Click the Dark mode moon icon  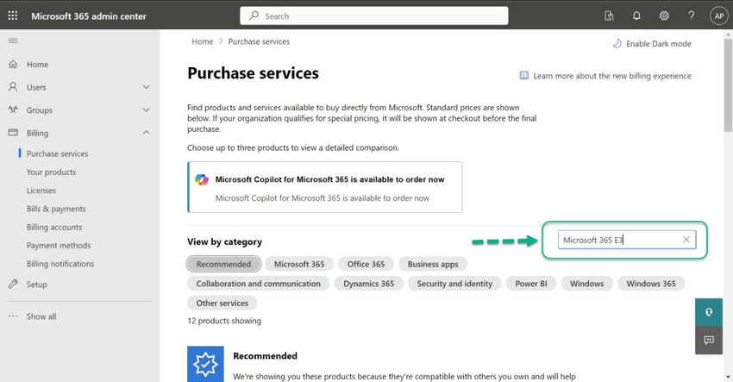pos(617,43)
